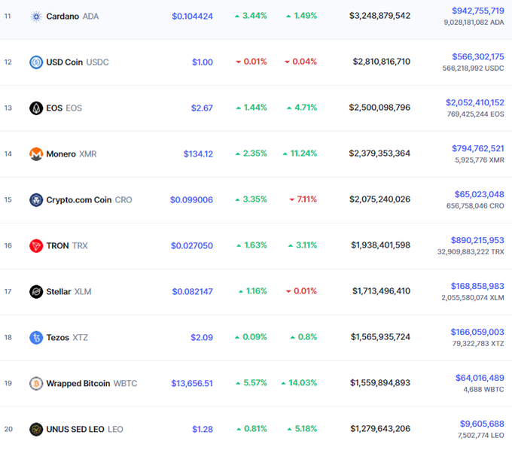
Task: Click Stellar price $0.082147
Action: point(192,292)
